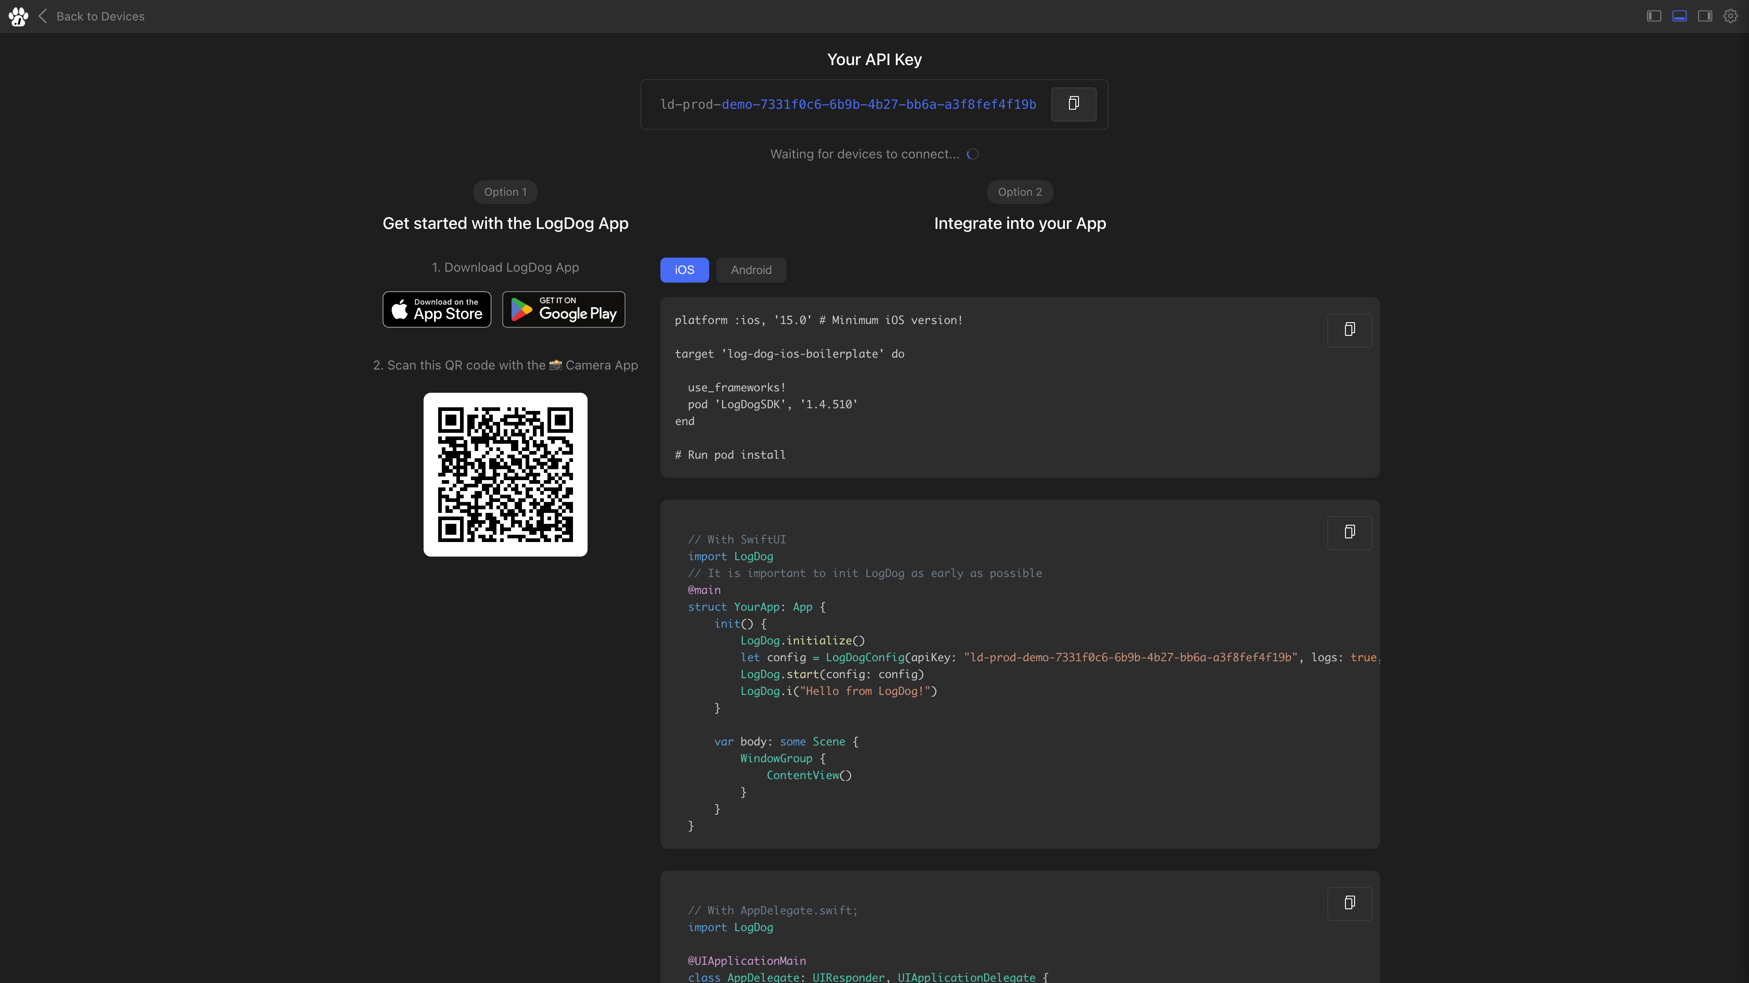This screenshot has width=1749, height=983.
Task: Click the QR code image
Action: (x=505, y=474)
